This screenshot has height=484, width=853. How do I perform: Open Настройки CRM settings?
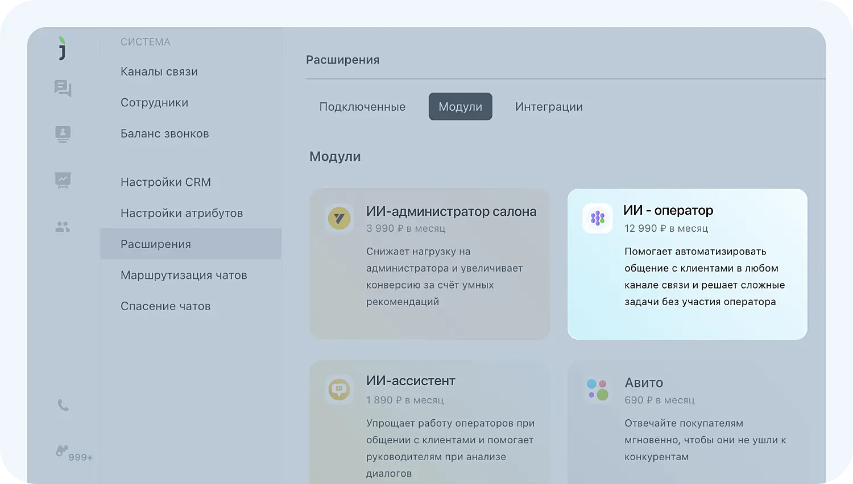[x=165, y=182]
